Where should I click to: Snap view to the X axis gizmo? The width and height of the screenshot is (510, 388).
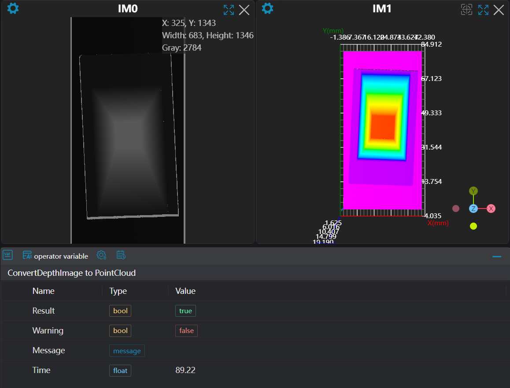[x=491, y=209]
